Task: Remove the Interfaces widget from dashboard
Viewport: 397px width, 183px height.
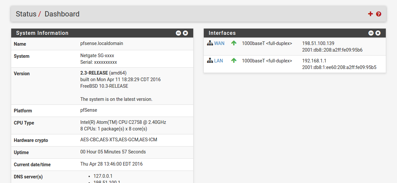Action: (378, 33)
